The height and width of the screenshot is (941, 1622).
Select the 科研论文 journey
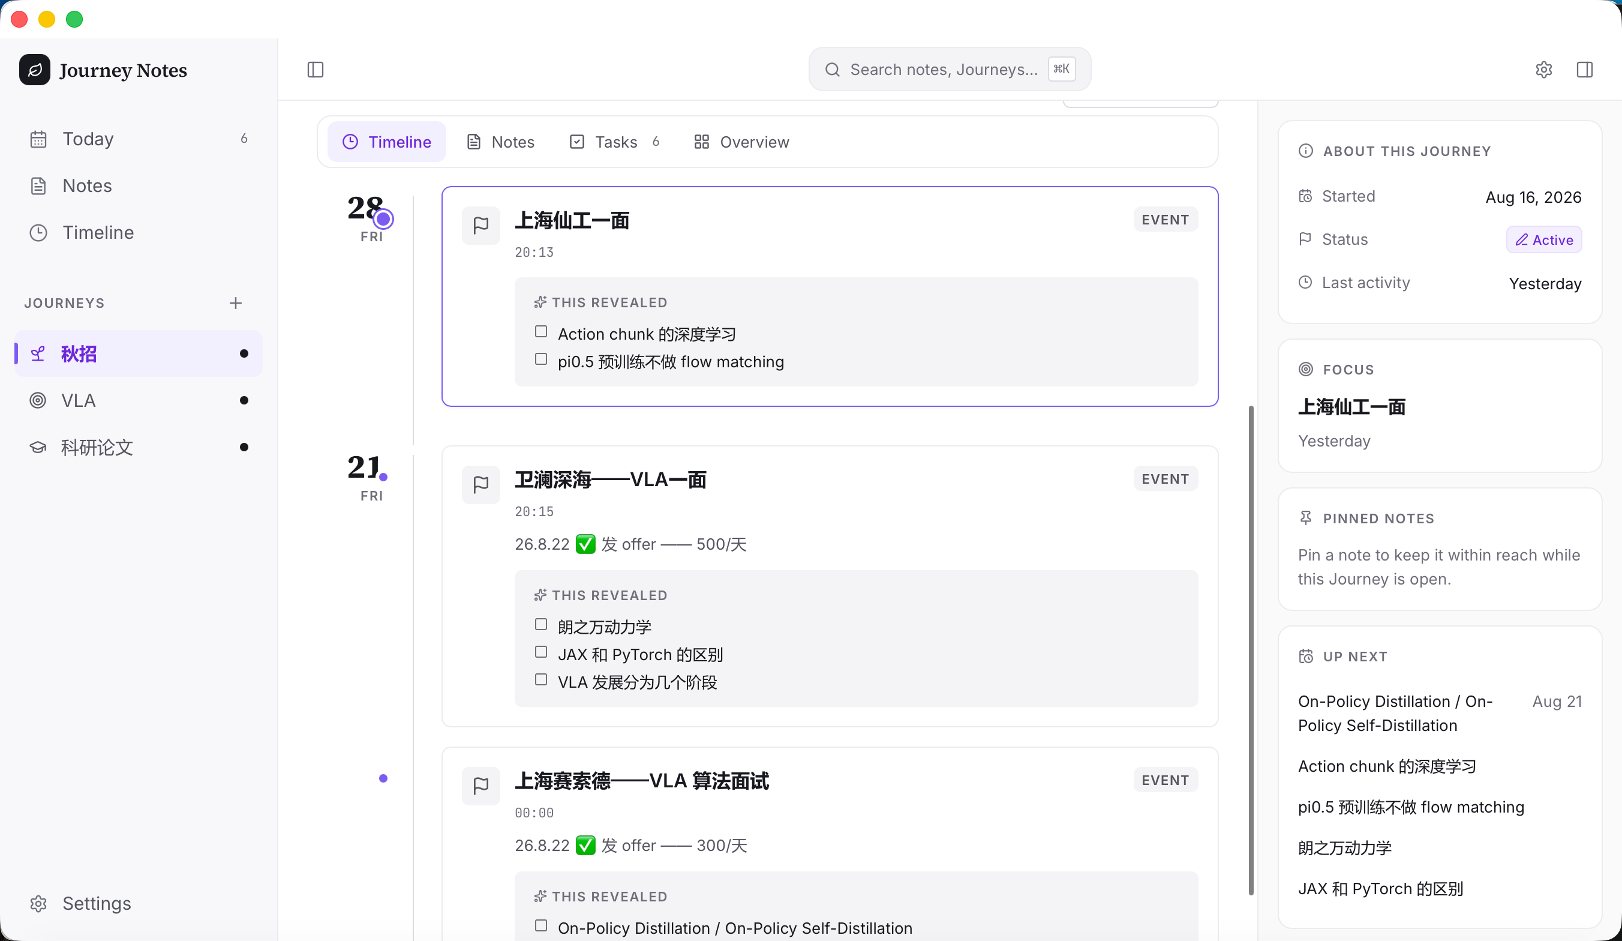coord(139,447)
